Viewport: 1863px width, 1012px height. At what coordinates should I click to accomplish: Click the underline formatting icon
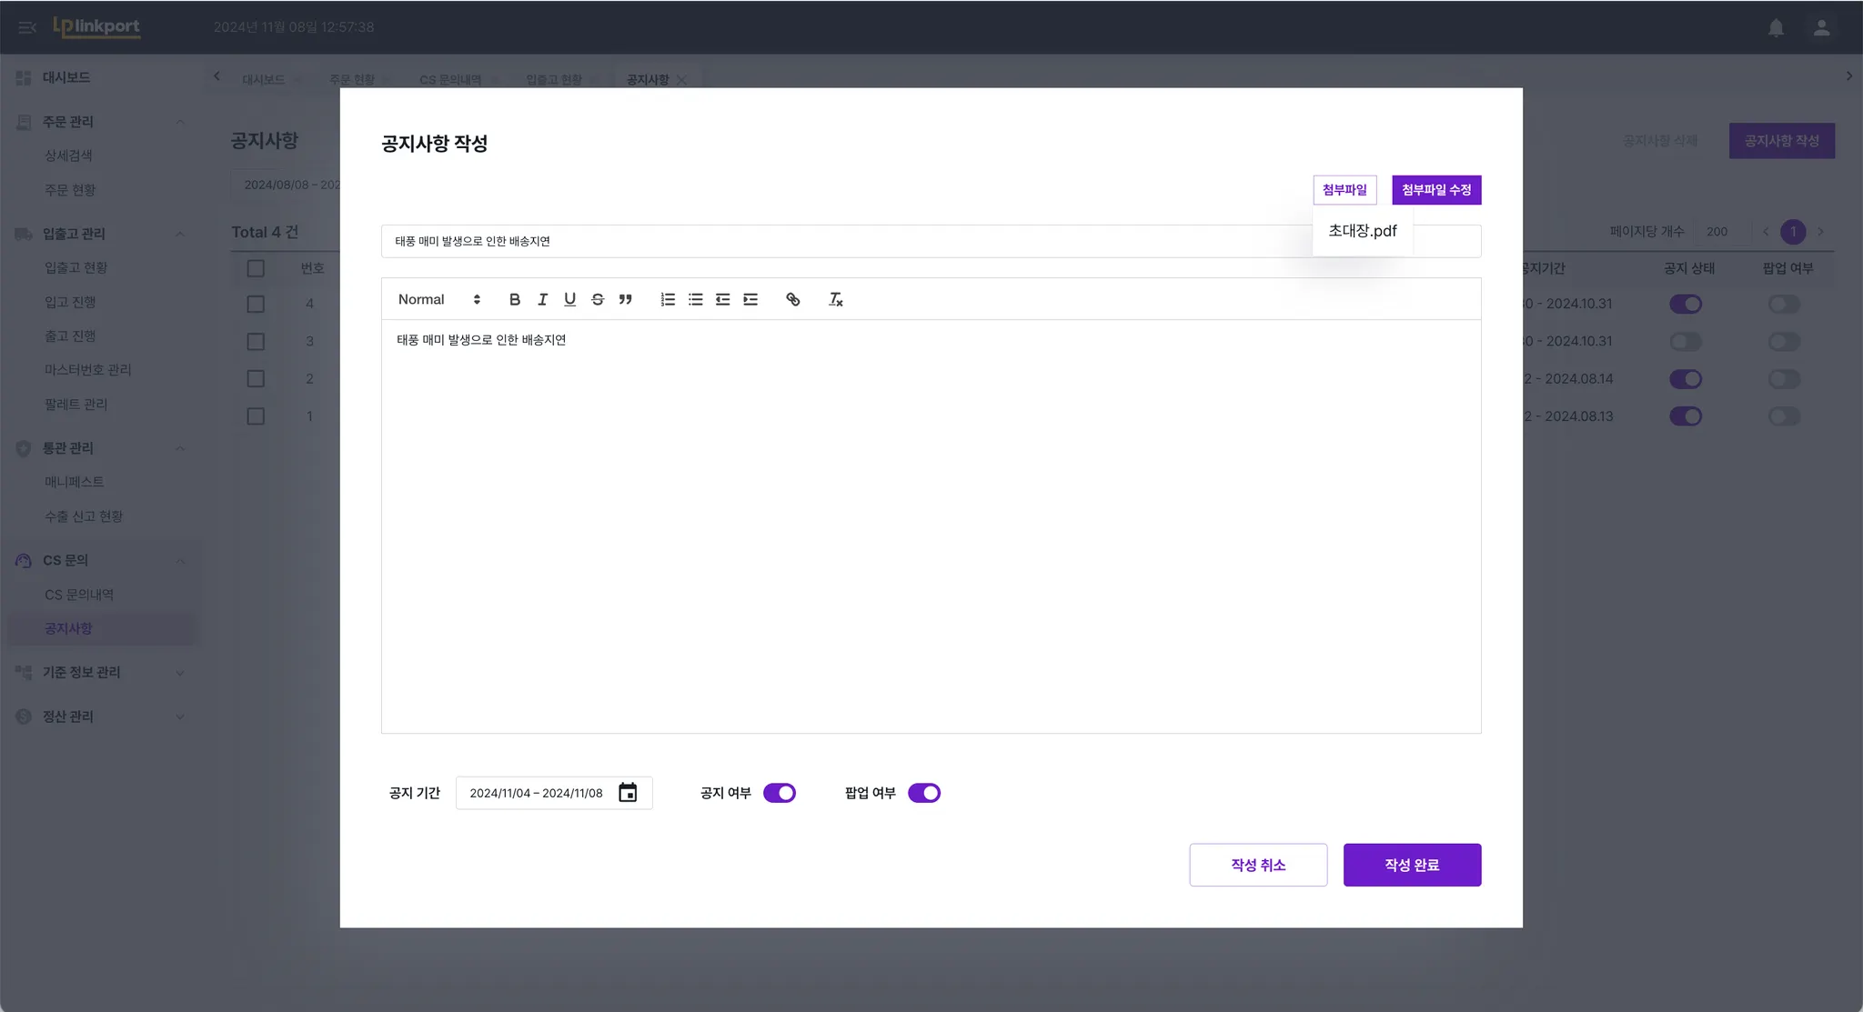(569, 299)
